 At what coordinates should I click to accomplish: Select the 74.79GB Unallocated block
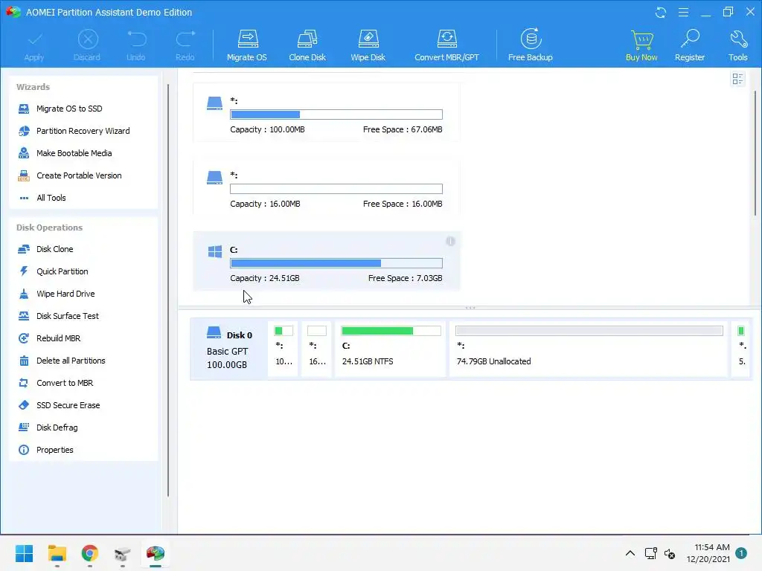[589, 349]
